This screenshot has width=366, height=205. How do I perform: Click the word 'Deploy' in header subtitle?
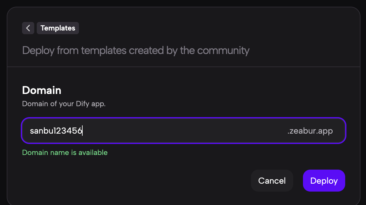[39, 50]
